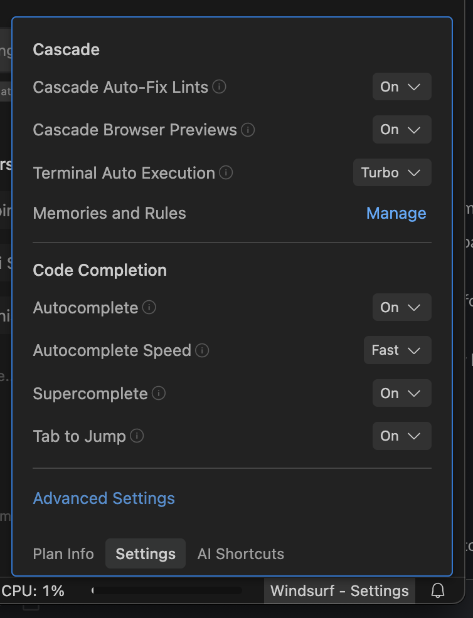This screenshot has height=618, width=473.
Task: Open the Advanced Settings link
Action: [104, 498]
